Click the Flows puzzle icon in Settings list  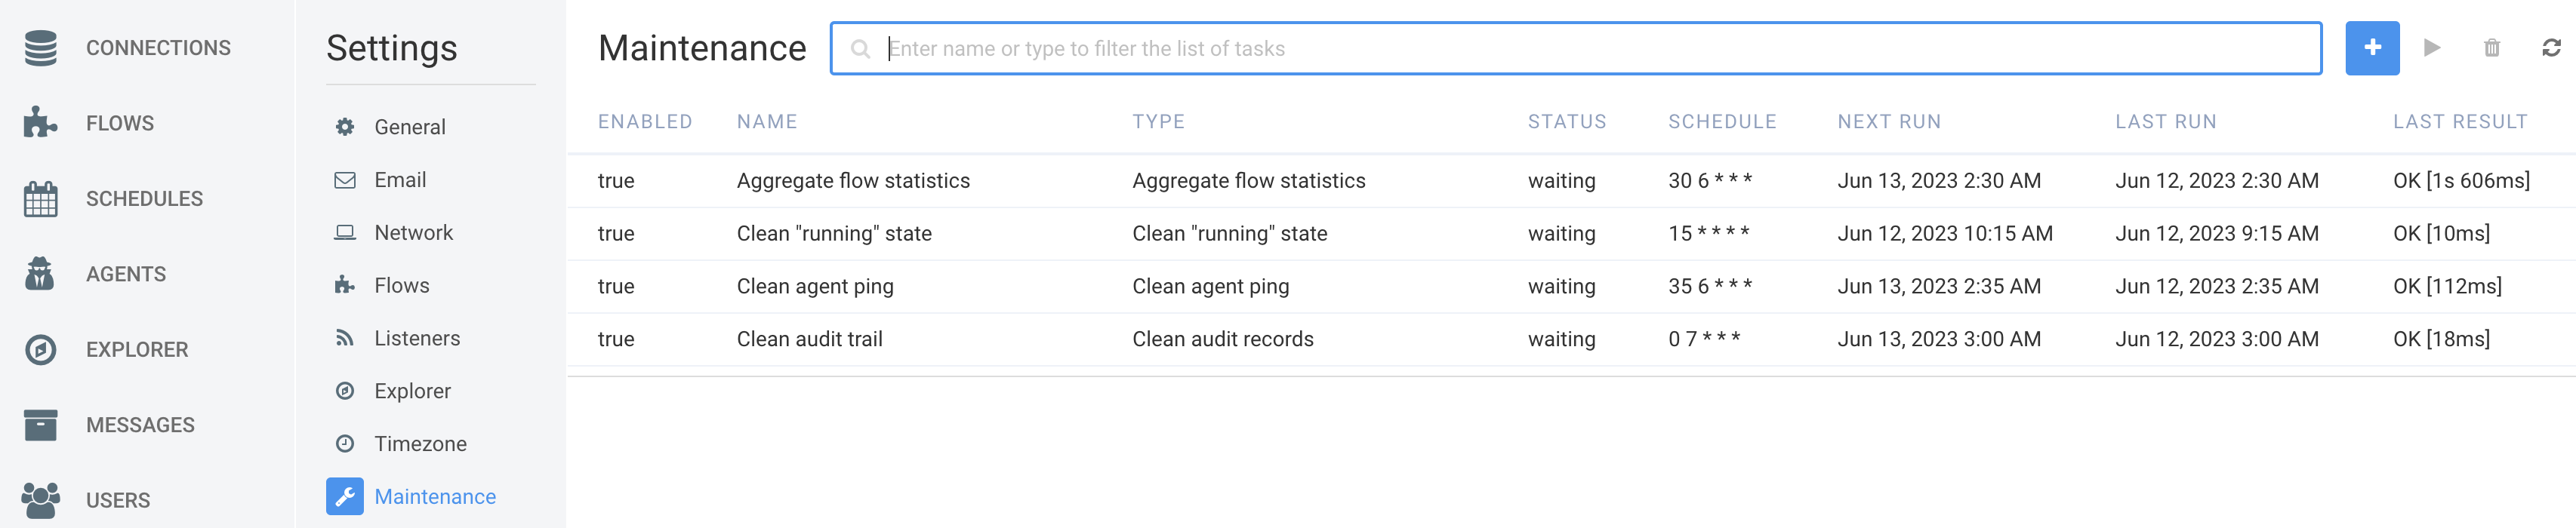[x=345, y=285]
